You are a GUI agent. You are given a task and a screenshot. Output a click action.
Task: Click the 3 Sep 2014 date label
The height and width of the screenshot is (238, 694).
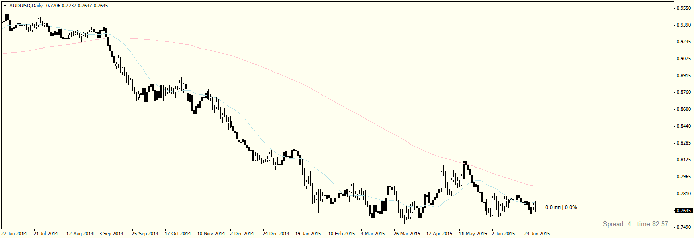tap(111, 234)
